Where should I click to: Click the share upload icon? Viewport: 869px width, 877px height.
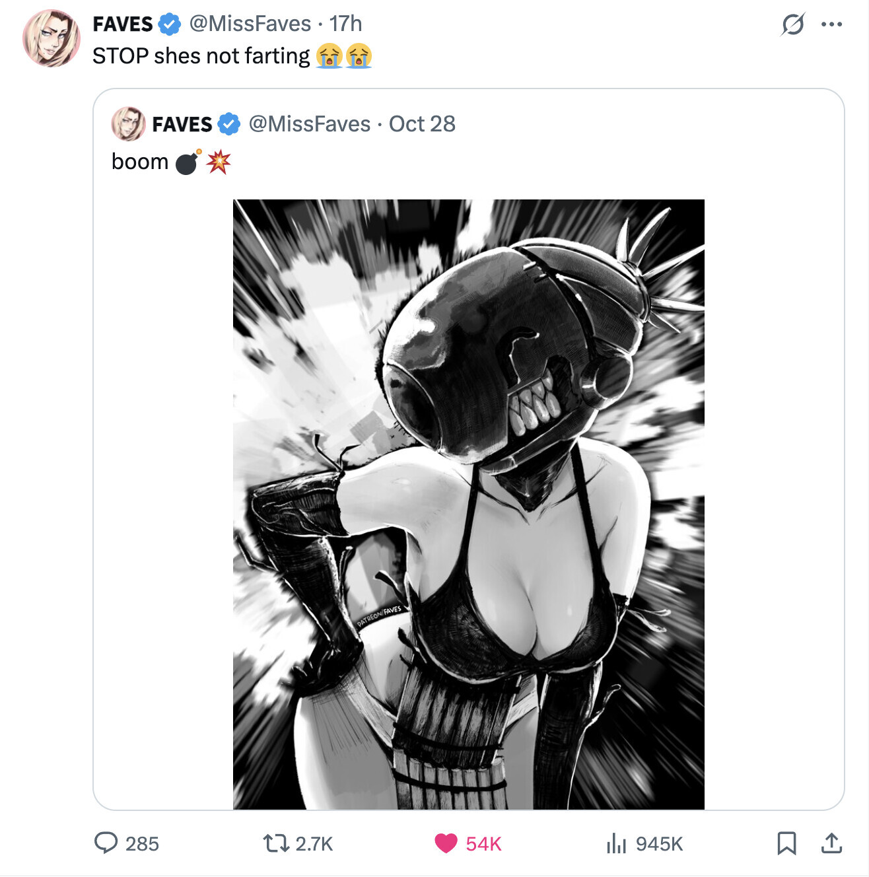(x=831, y=843)
